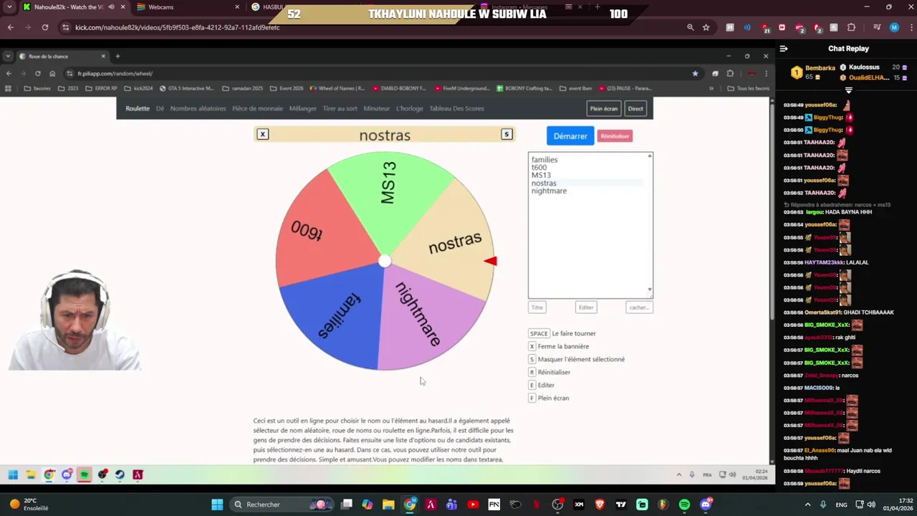Click the Titre button under list

point(537,307)
